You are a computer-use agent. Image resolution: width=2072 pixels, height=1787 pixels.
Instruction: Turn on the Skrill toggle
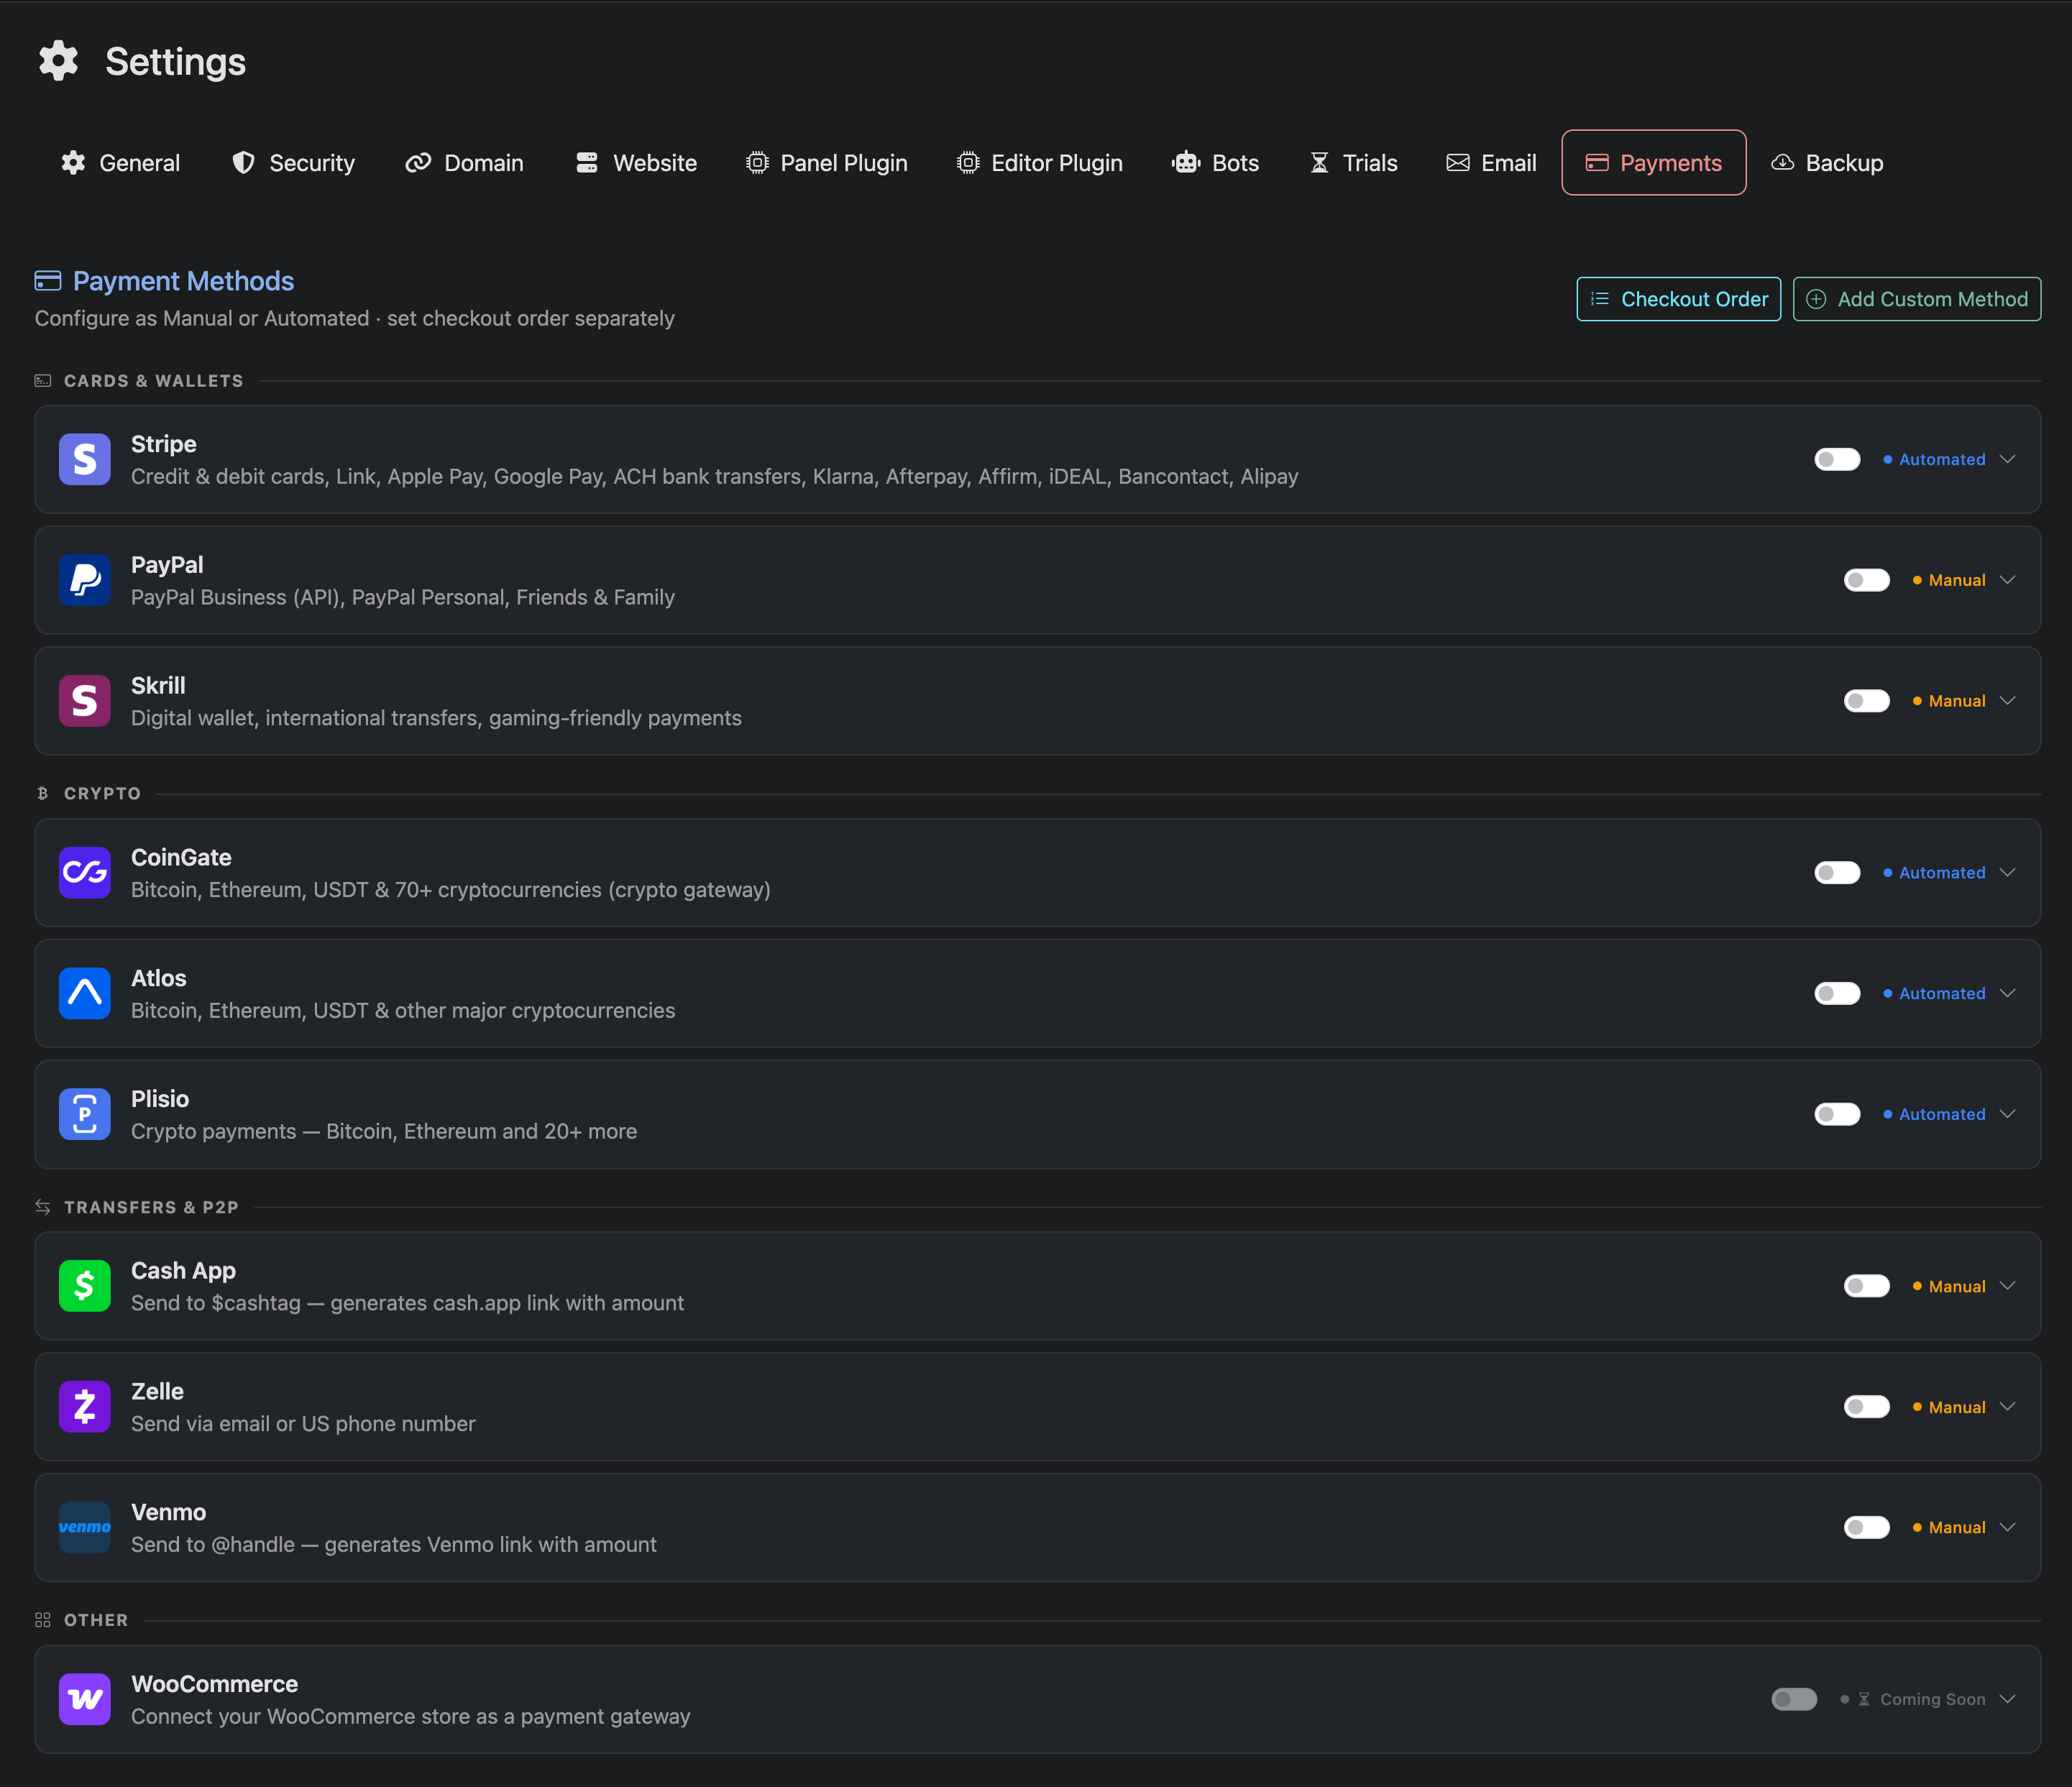tap(1867, 701)
